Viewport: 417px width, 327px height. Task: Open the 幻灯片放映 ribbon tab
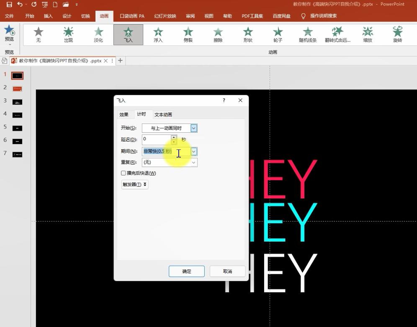165,16
